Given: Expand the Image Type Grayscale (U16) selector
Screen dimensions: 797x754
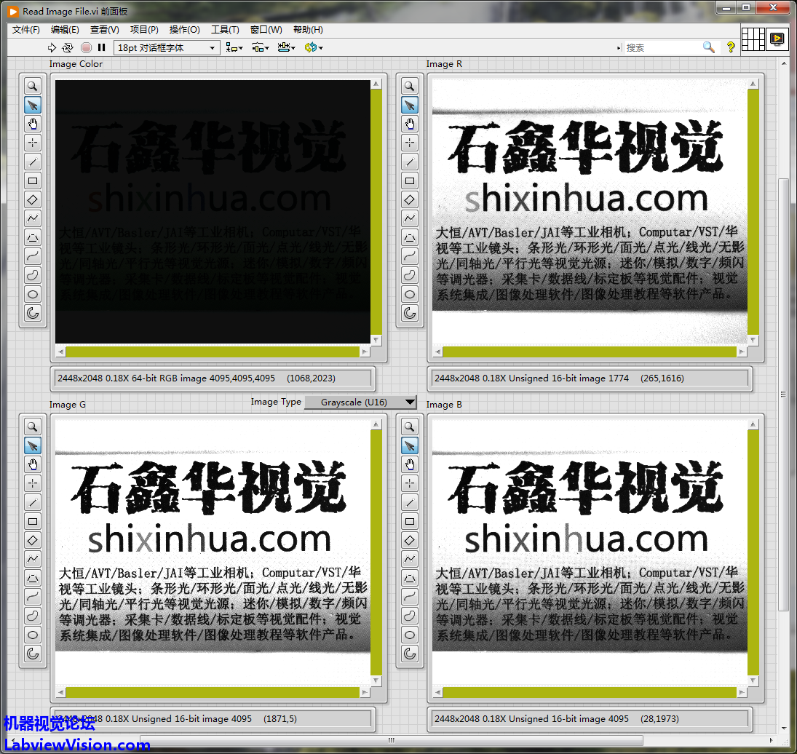Looking at the screenshot, I should 360,402.
